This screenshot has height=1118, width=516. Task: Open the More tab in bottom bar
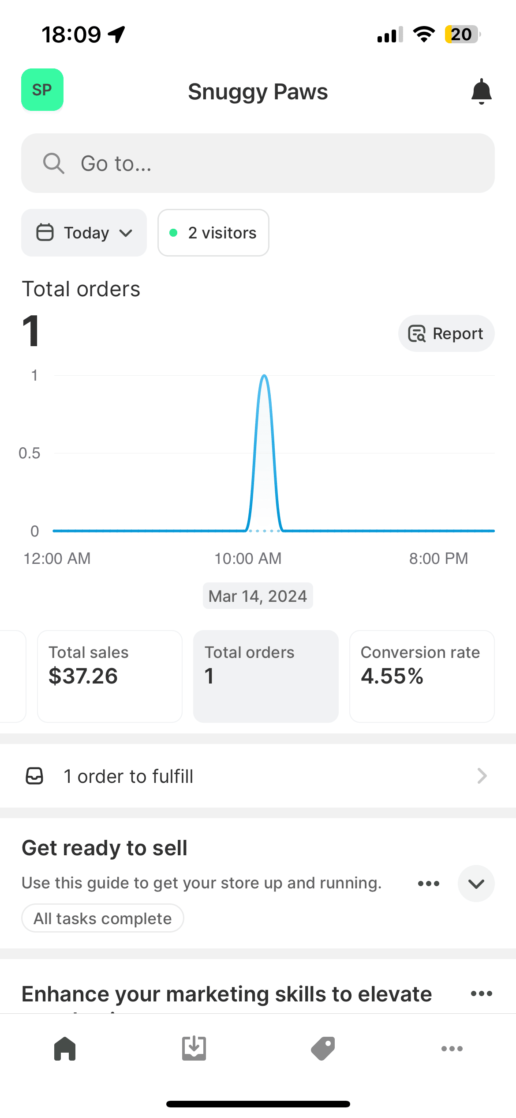(452, 1048)
